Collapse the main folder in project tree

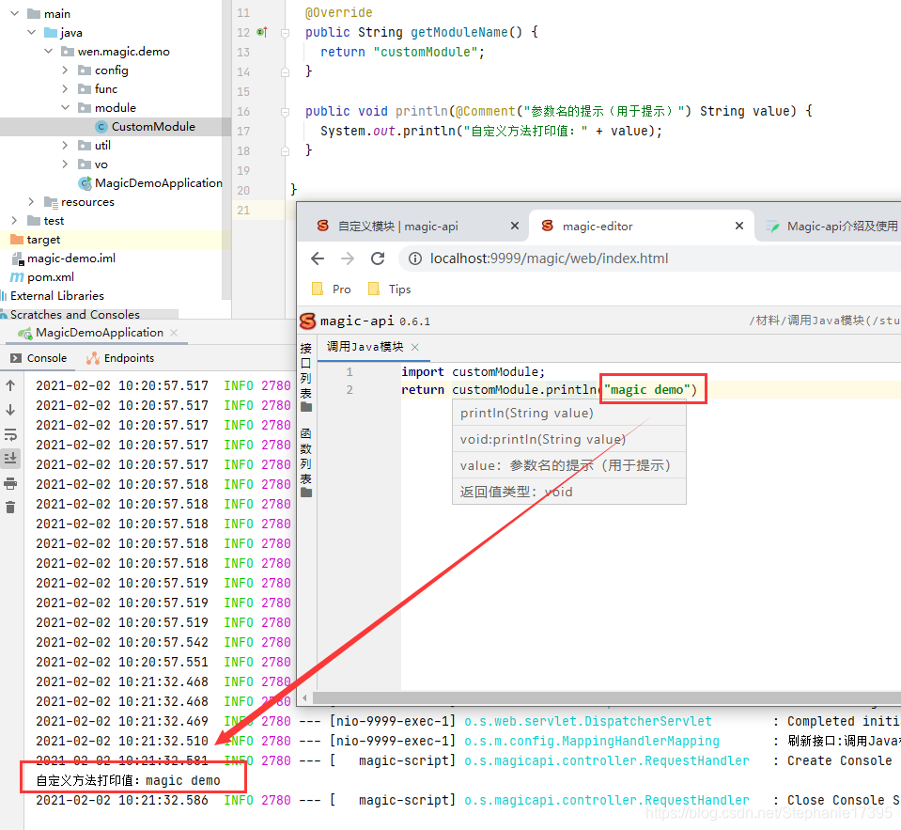[14, 13]
